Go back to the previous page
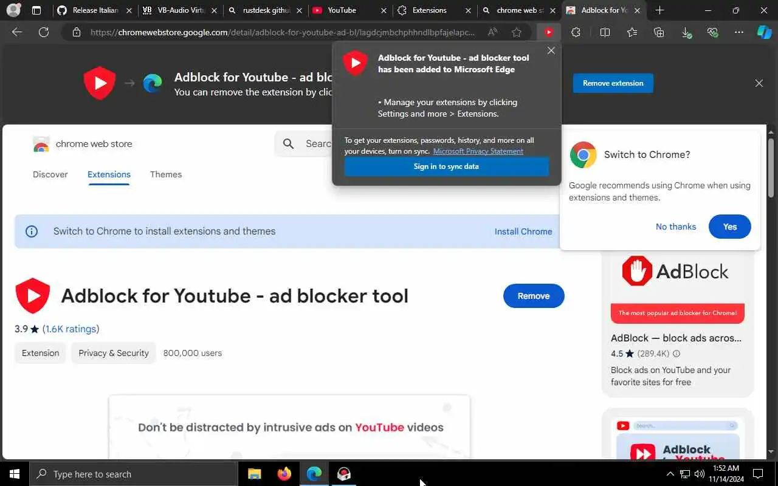 click(17, 32)
